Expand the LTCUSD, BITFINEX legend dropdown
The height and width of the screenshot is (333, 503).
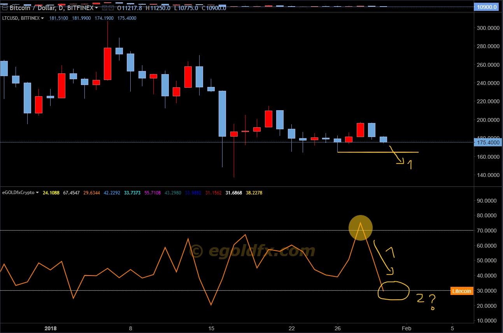tap(42, 18)
